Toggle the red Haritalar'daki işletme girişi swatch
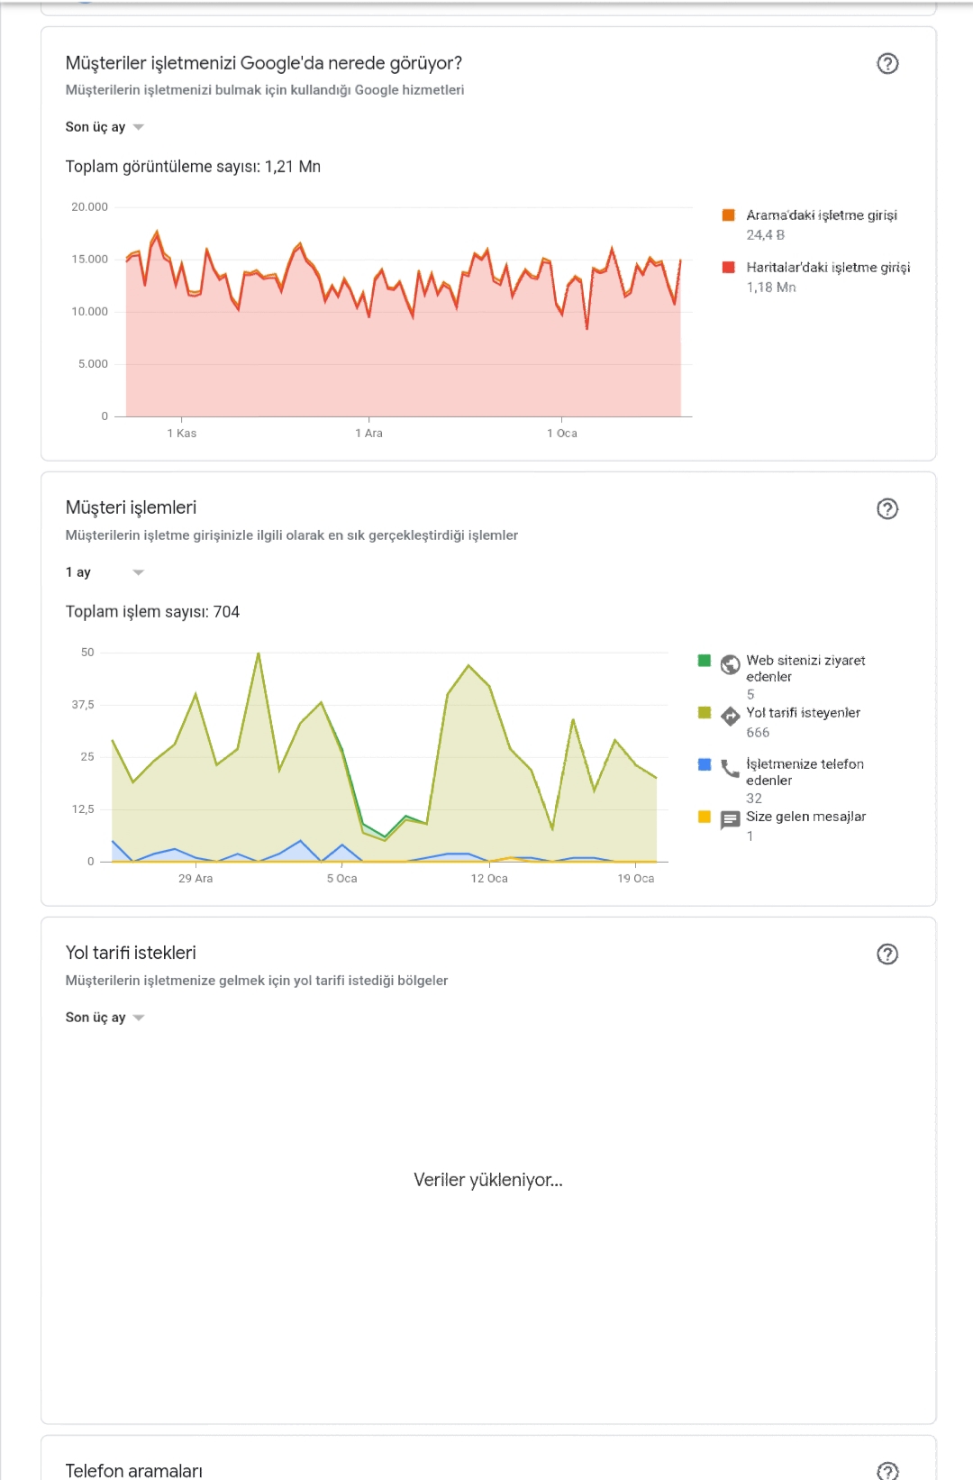Viewport: 973px width, 1480px height. click(728, 268)
